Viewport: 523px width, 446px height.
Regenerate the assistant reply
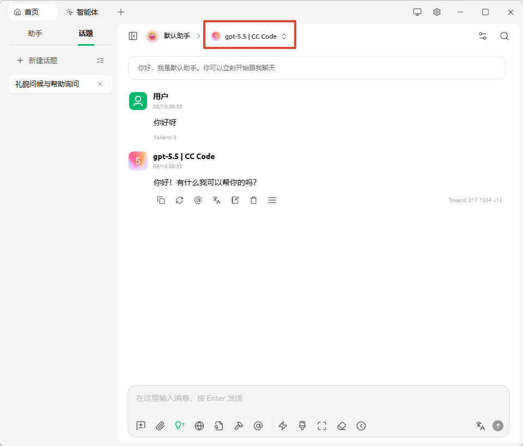179,200
